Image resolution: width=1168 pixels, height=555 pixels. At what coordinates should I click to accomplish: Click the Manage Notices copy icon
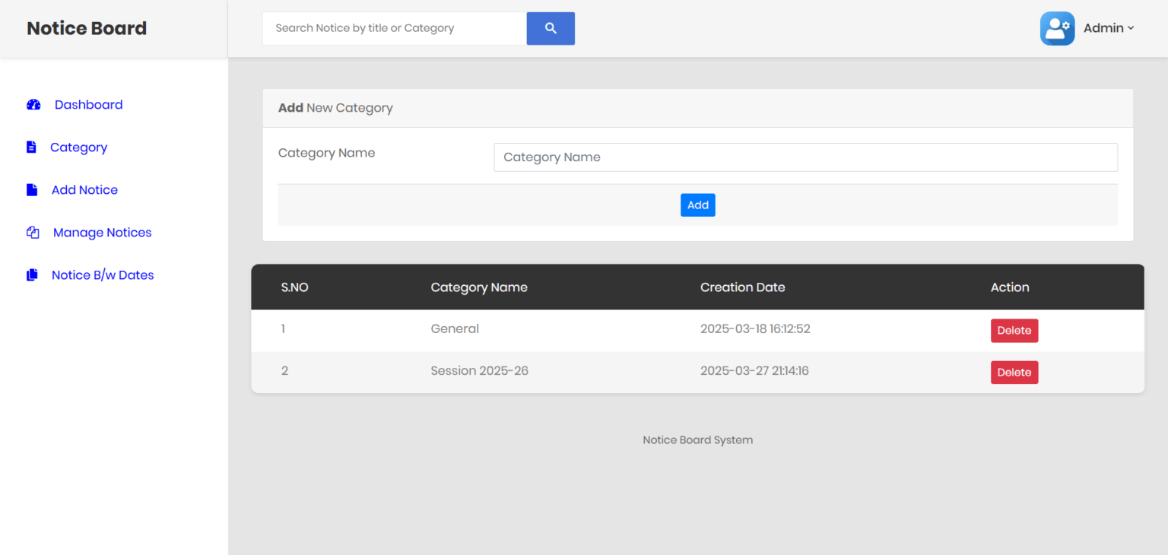(x=33, y=232)
